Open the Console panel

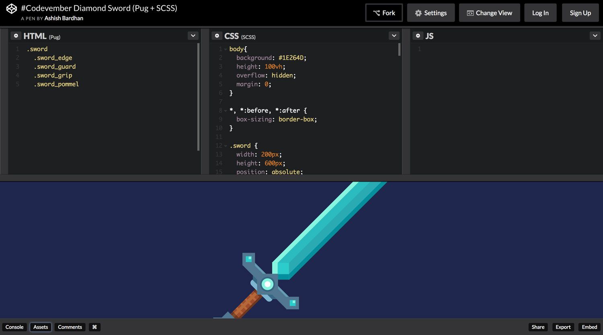pyautogui.click(x=14, y=327)
